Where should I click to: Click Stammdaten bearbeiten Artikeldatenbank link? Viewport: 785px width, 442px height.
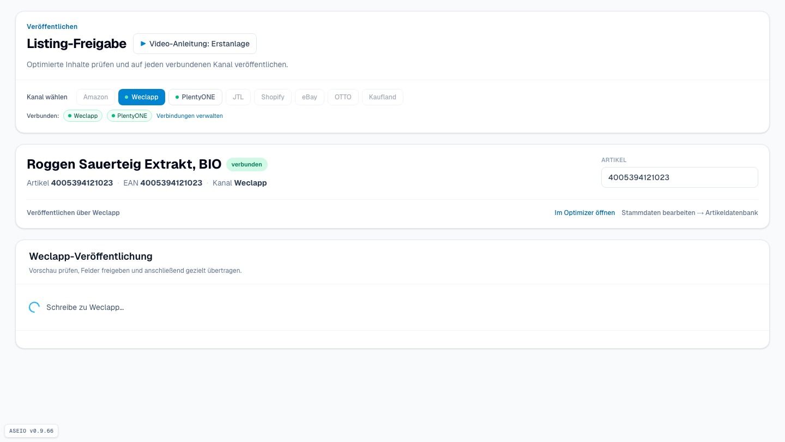click(690, 213)
